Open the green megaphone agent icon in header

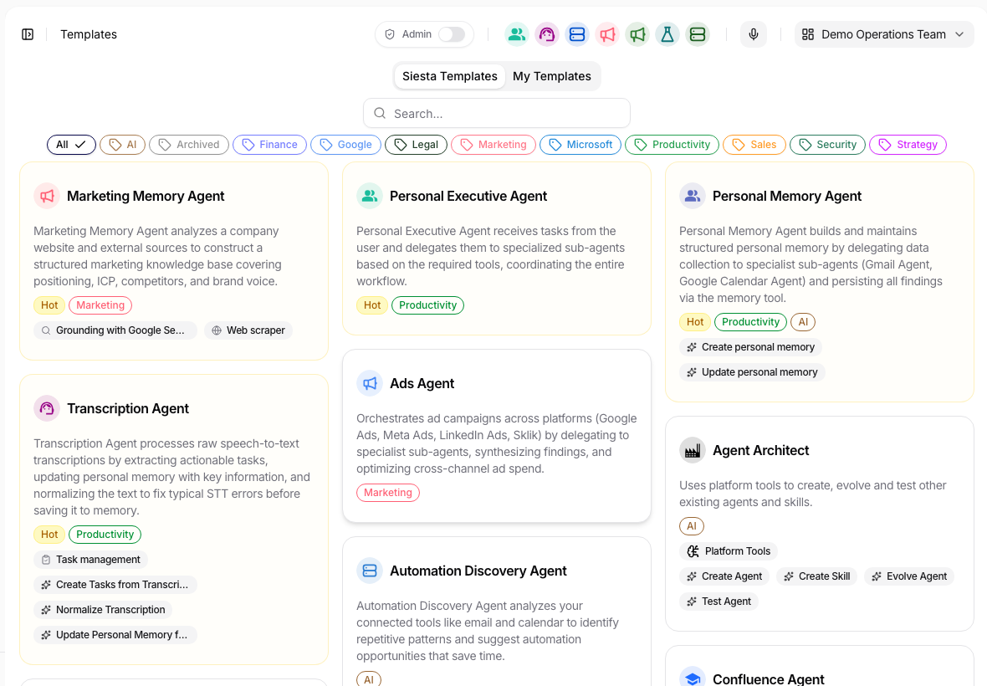637,34
